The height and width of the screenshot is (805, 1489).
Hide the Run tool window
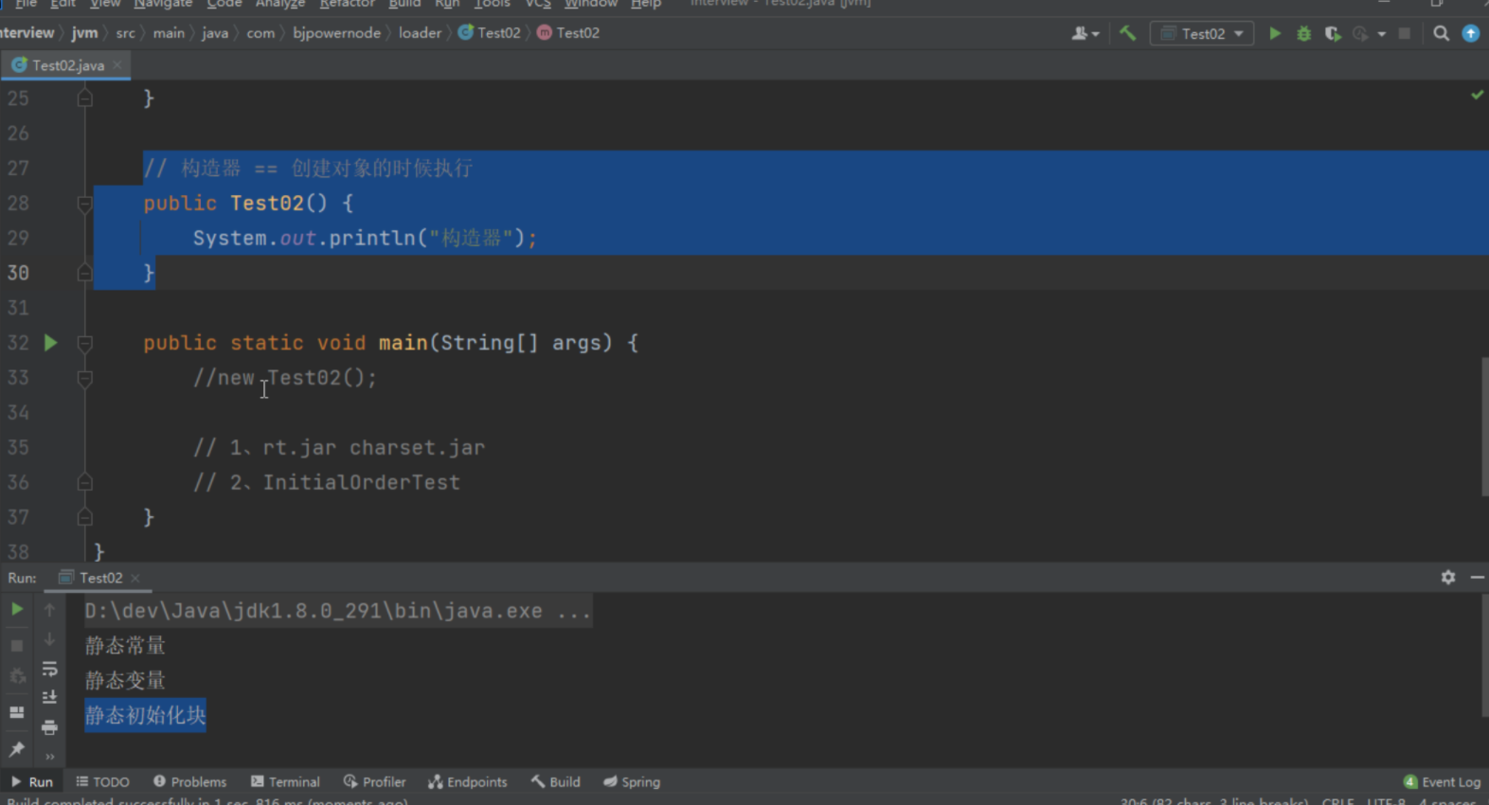pyautogui.click(x=1477, y=577)
